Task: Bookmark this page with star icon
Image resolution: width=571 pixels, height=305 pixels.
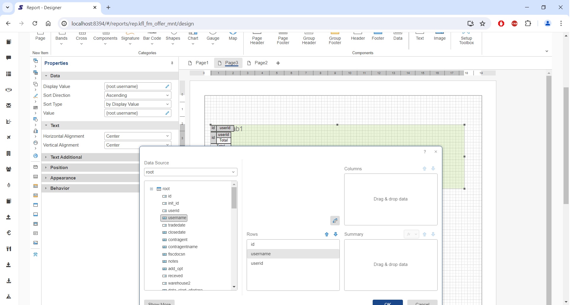Action: (483, 23)
